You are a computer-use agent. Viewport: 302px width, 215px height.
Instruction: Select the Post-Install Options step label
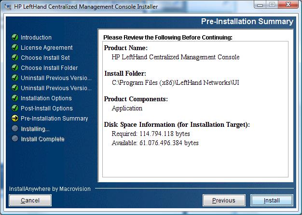[x=47, y=108]
